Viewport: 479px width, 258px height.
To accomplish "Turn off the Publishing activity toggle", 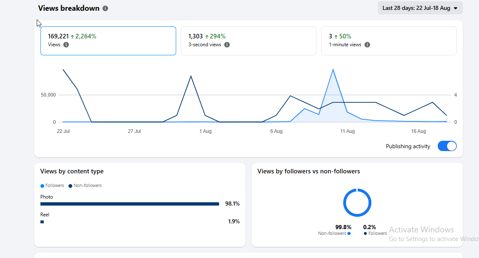I will (447, 146).
